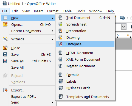Click the Templates and Documents icon
The image size is (132, 106).
(60, 97)
